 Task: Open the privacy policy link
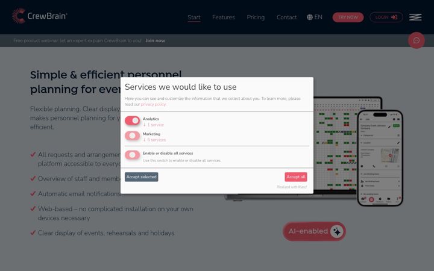coord(153,105)
